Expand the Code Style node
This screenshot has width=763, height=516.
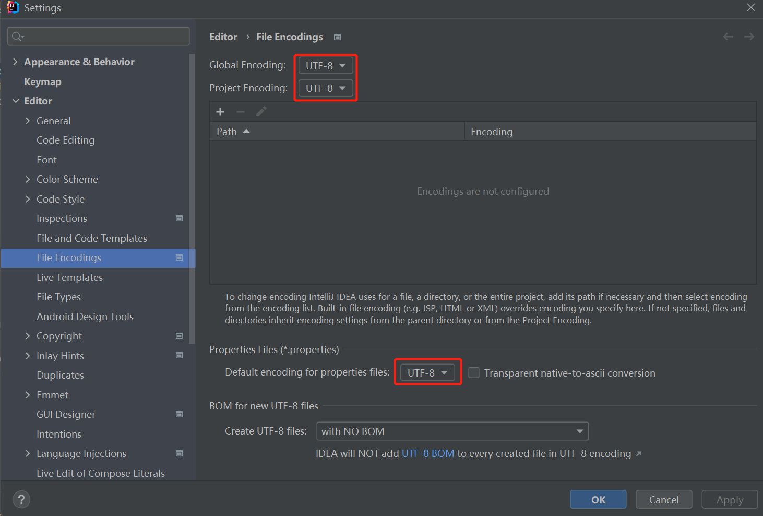28,199
